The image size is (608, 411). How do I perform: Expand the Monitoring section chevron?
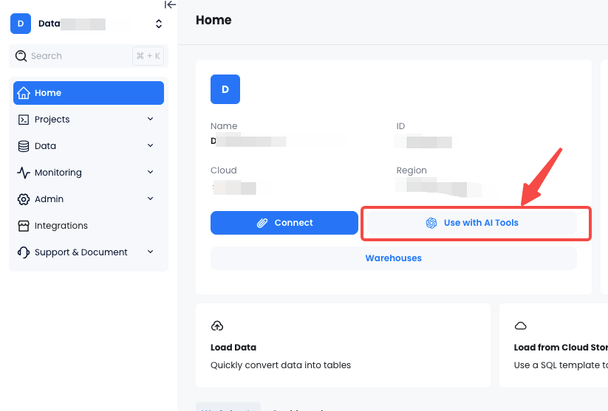point(151,172)
